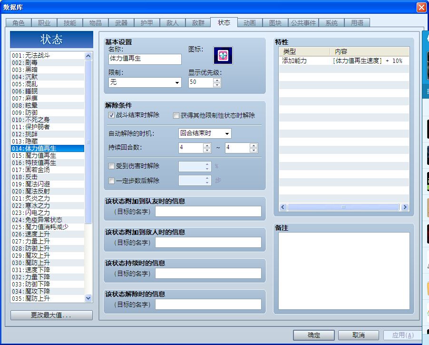Select state 025:魔力值消耗减少
Viewport: 429px width, 345px height.
[48, 227]
